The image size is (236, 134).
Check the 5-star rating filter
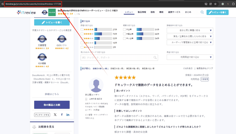(82, 30)
